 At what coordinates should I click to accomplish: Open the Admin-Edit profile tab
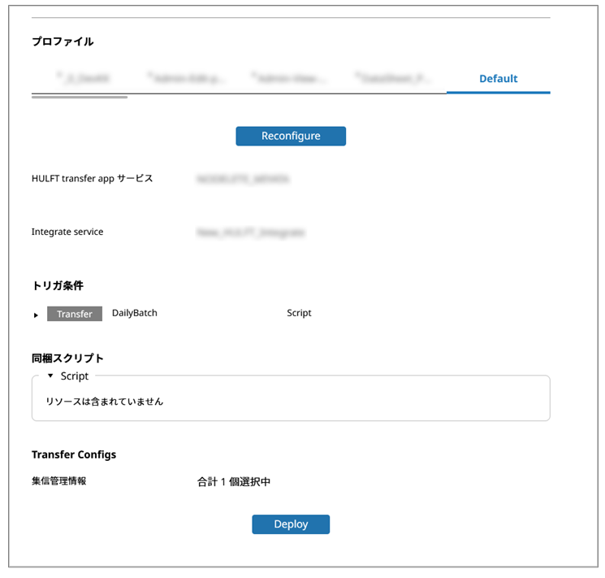pos(187,79)
